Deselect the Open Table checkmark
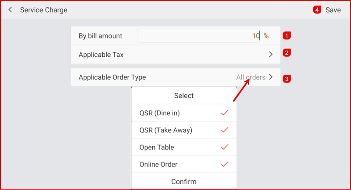 [225, 147]
